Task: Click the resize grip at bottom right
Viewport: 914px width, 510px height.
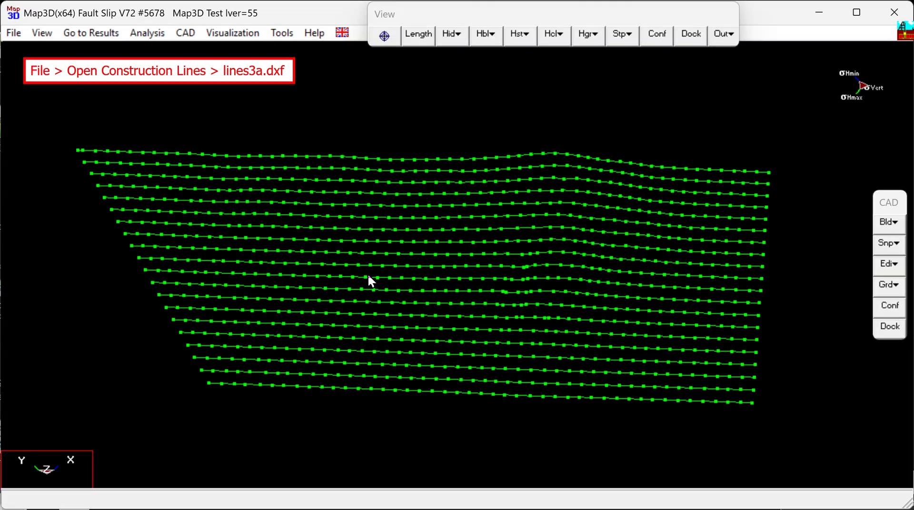Action: click(907, 503)
